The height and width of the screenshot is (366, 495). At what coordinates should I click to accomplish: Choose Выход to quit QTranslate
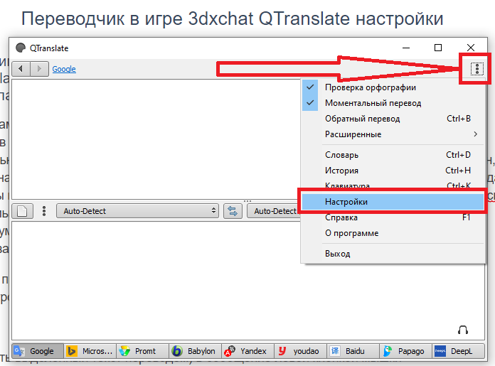(x=393, y=254)
